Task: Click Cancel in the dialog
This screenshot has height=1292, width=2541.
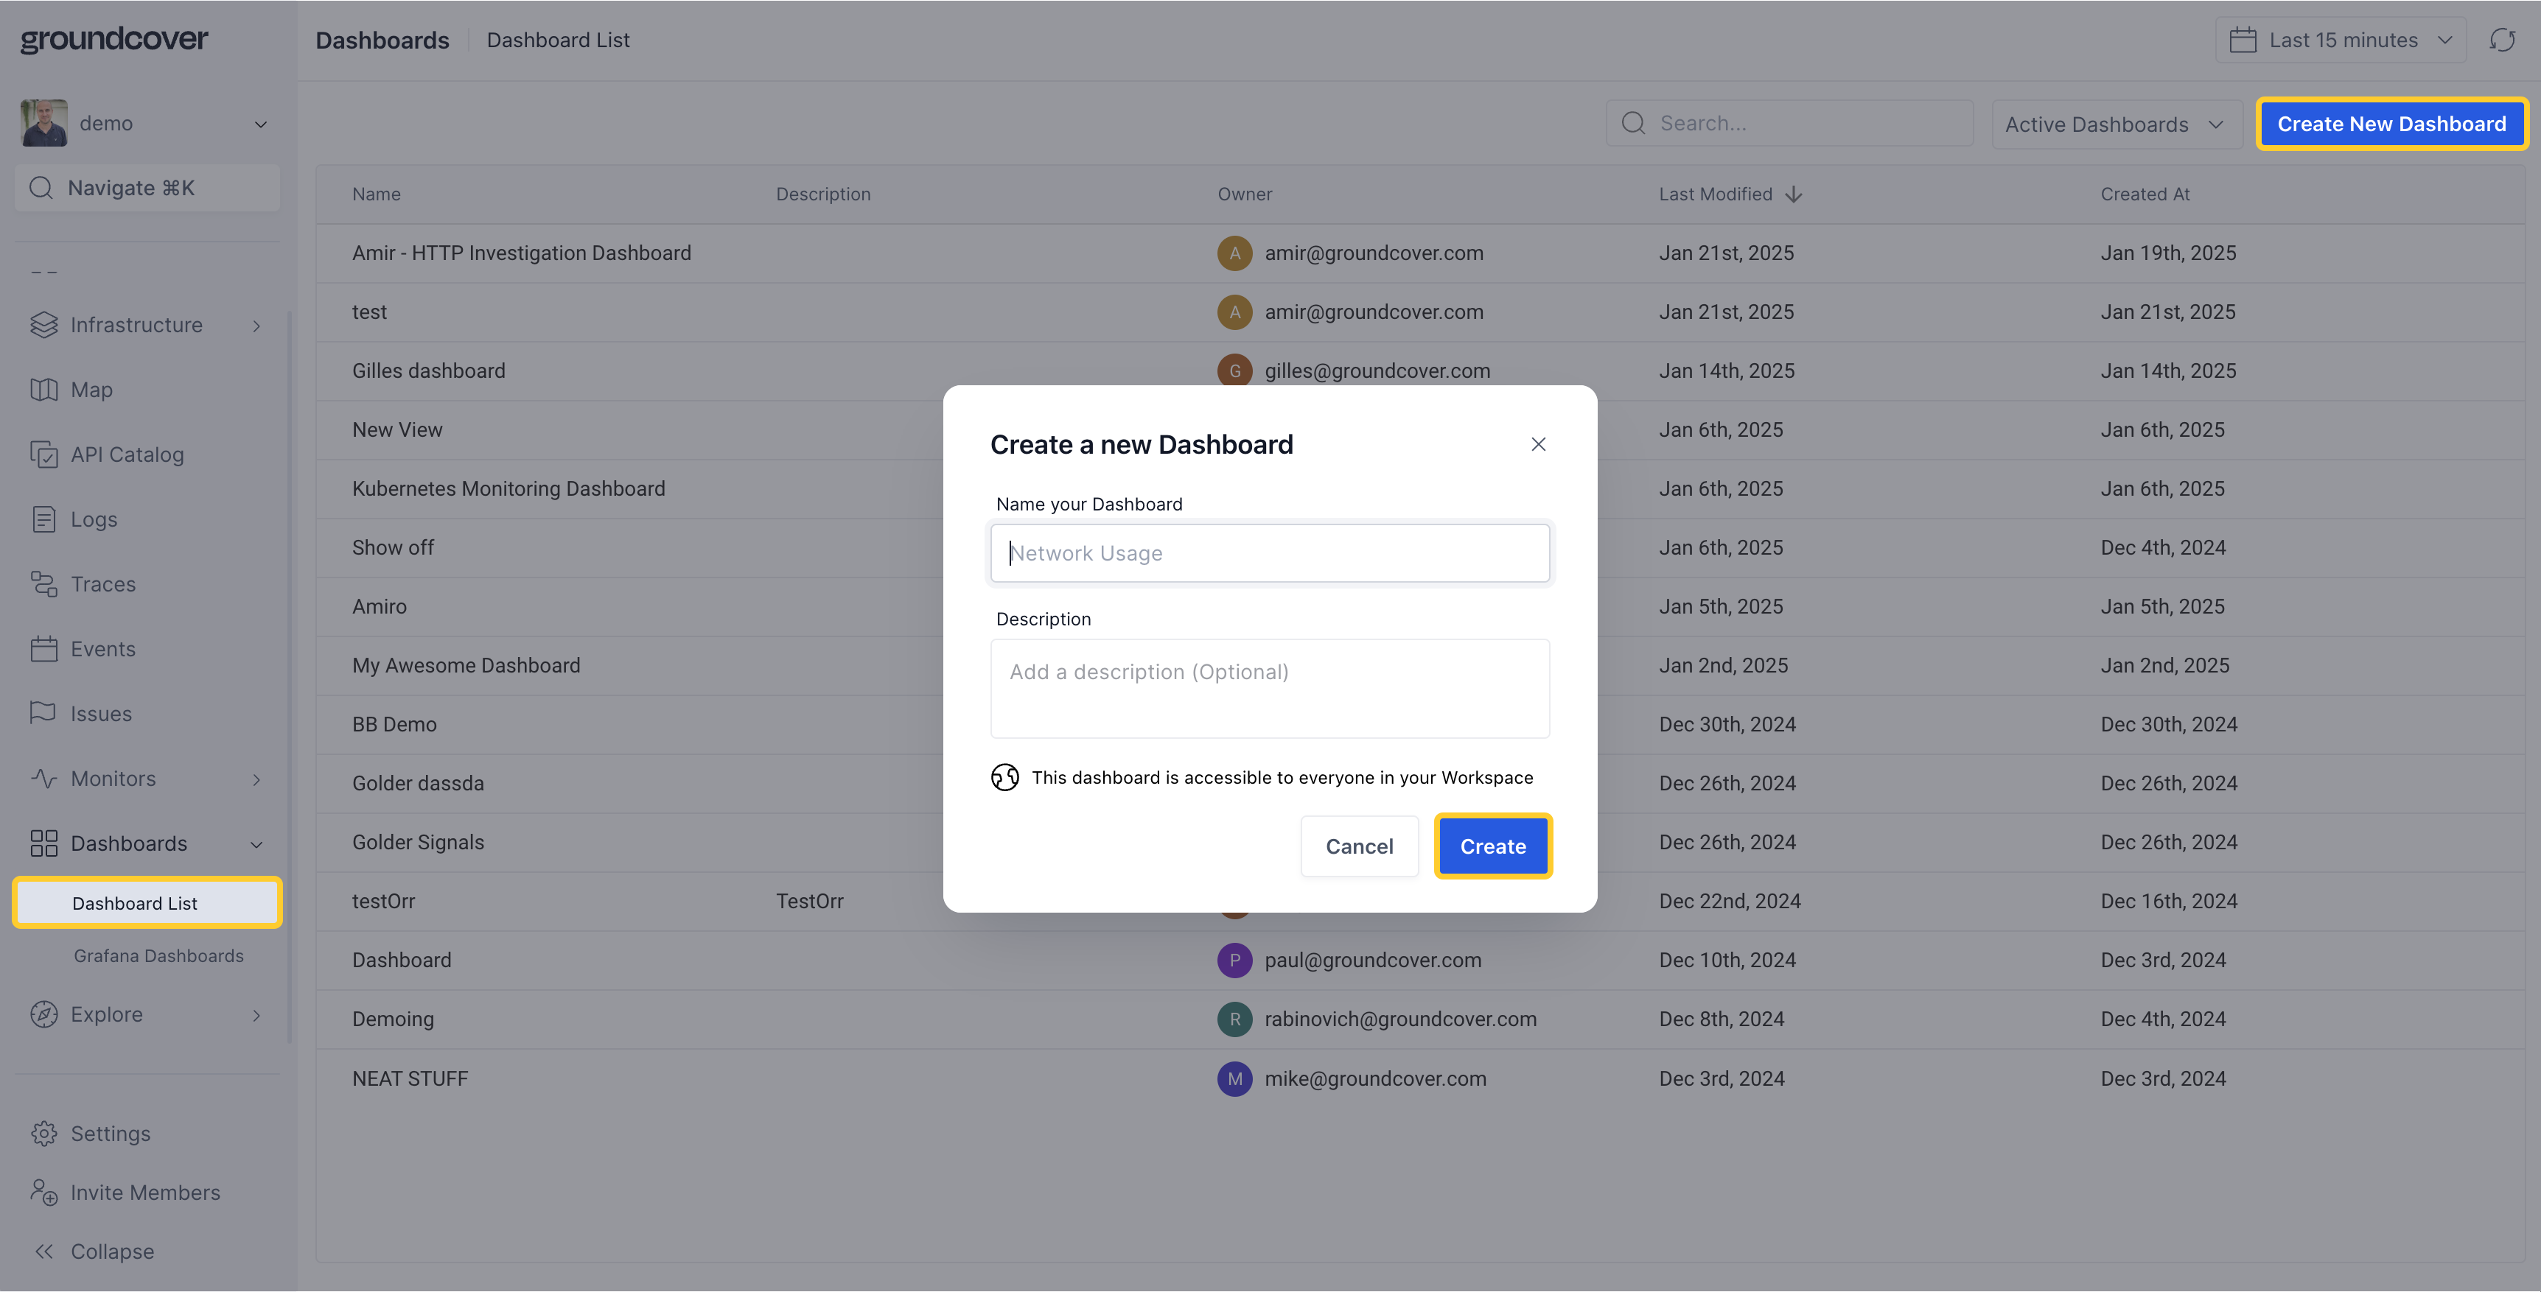Action: tap(1358, 845)
